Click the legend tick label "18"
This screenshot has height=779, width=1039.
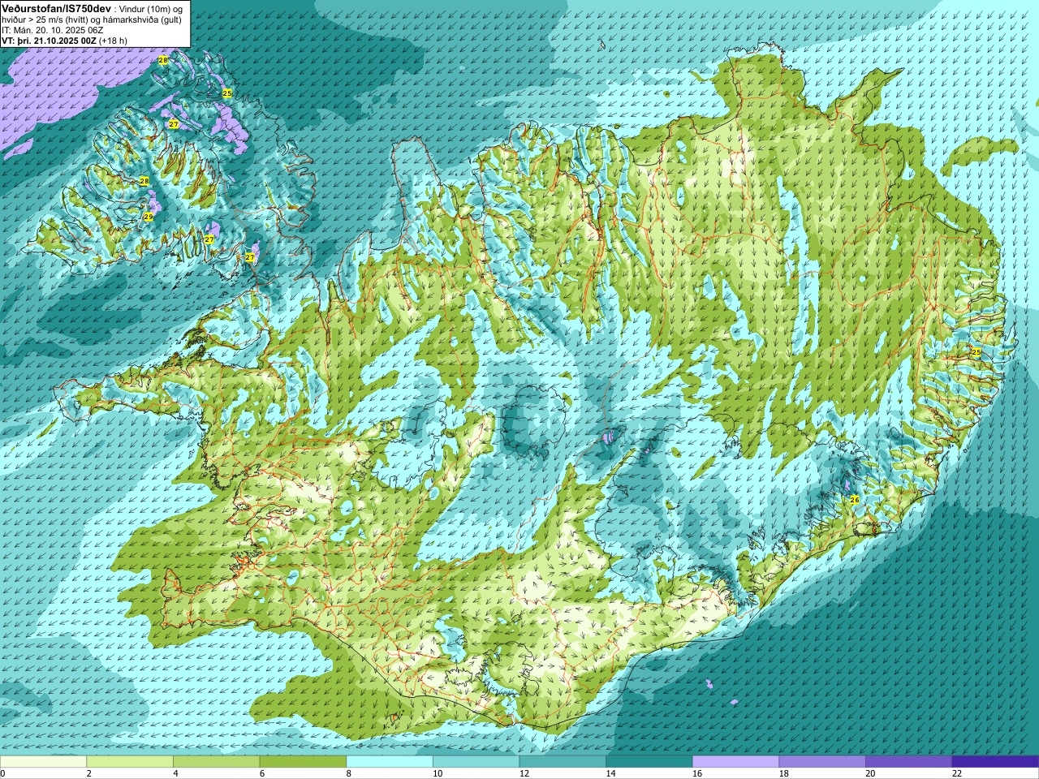tap(784, 773)
